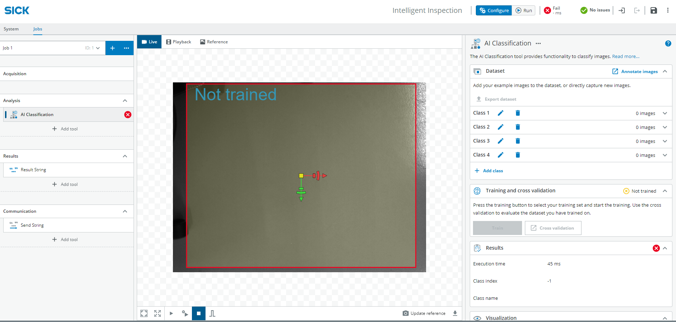Rename Class 2 with pencil icon
Viewport: 676px width, 322px height.
[501, 127]
